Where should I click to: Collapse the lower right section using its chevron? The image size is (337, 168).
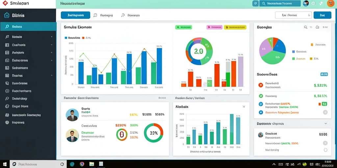[325, 124]
